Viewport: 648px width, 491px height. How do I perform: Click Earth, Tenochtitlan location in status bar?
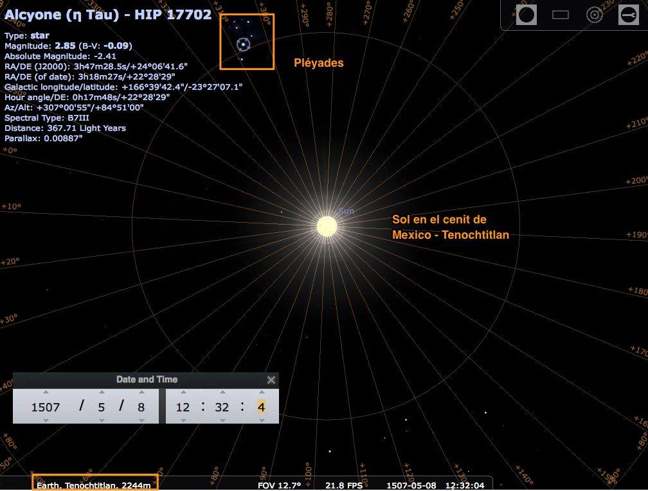click(x=94, y=485)
